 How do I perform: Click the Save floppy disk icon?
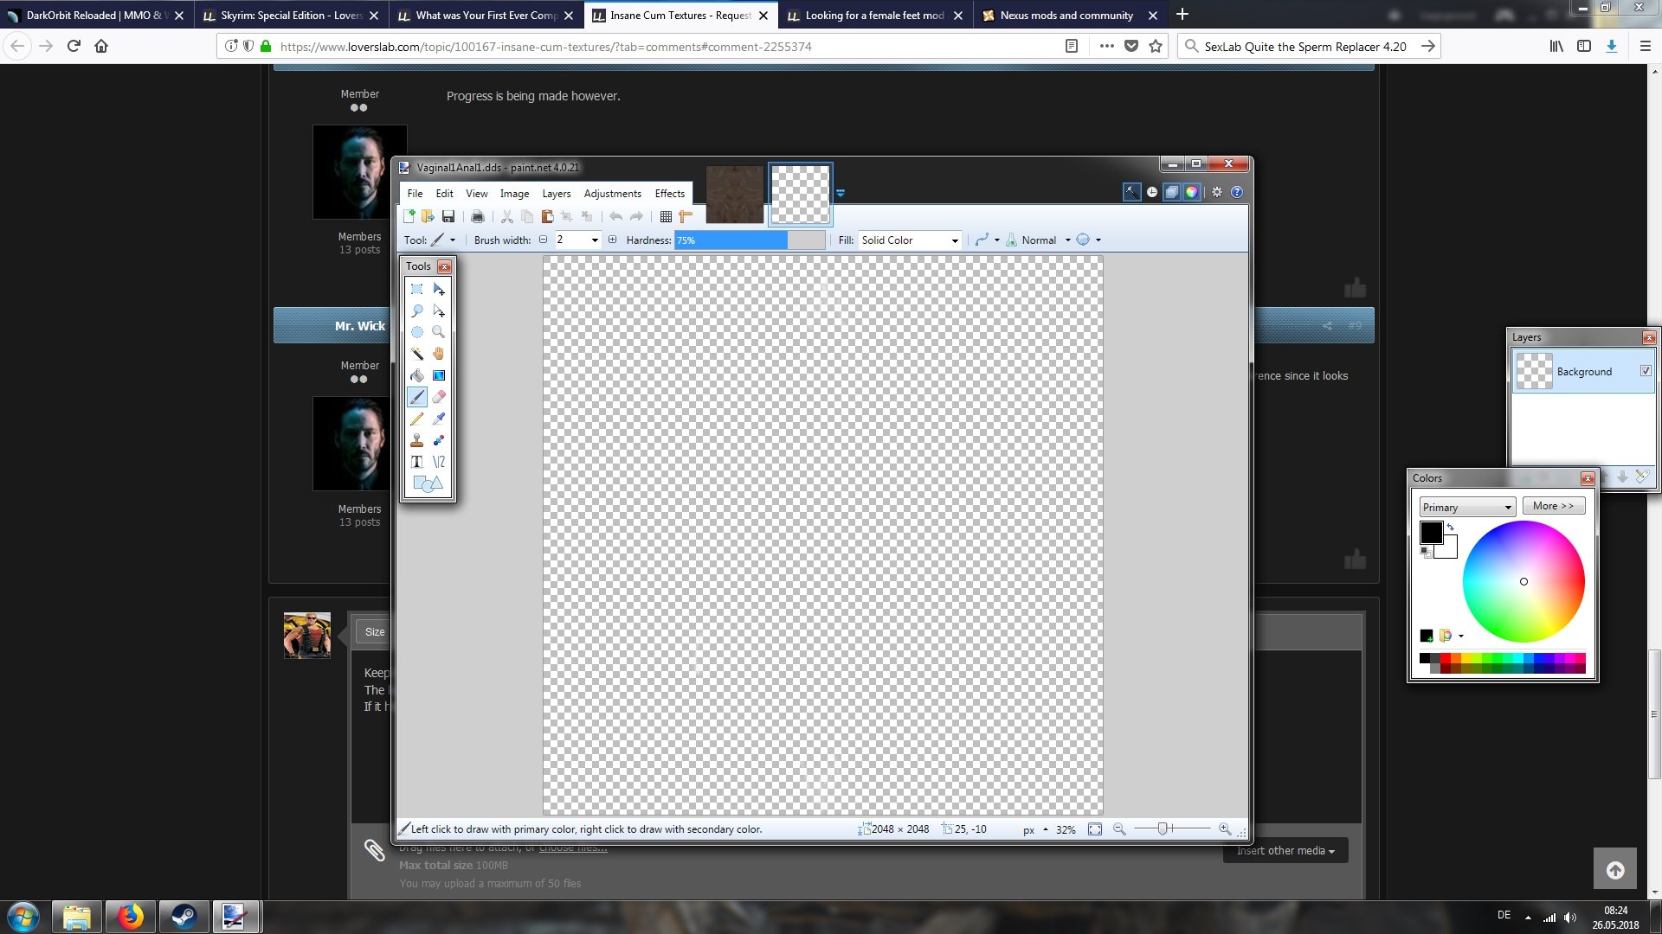tap(448, 216)
